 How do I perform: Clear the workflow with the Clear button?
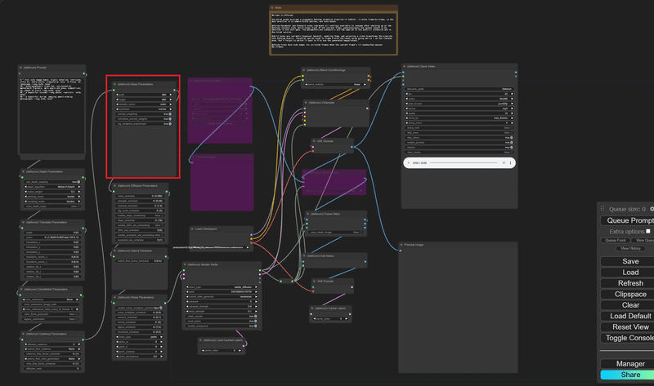(x=628, y=305)
